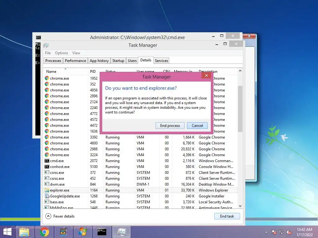Open the network tray icon
The width and height of the screenshot is (318, 238).
pos(281,232)
